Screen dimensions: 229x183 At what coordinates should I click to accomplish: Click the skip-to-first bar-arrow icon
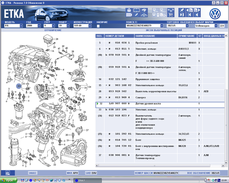(190, 15)
